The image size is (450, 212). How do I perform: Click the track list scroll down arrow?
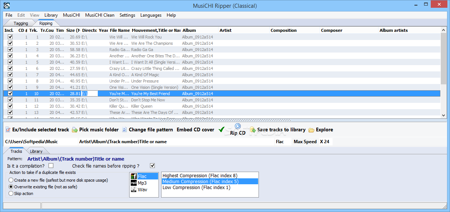point(444,115)
